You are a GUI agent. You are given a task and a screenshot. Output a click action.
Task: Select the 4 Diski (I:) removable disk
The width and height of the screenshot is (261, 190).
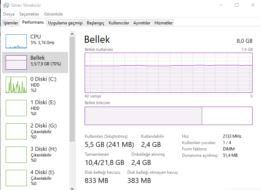[16, 178]
